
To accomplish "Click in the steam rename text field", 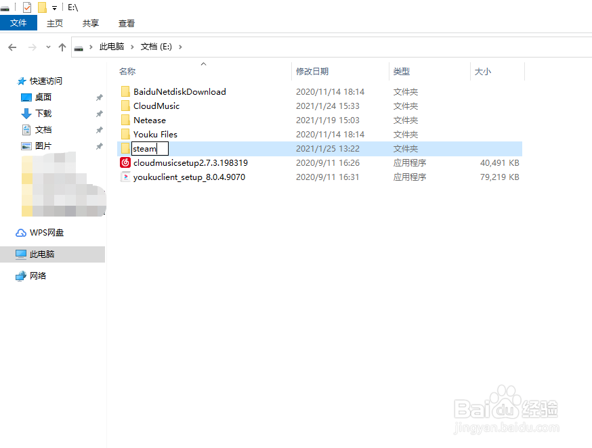I will pyautogui.click(x=150, y=149).
